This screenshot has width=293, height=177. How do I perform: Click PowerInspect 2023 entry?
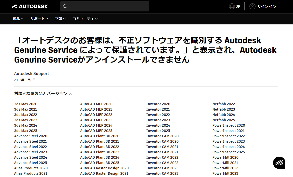click(229, 142)
